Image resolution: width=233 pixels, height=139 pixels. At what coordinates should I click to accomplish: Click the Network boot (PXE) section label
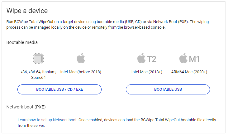coord(26,107)
